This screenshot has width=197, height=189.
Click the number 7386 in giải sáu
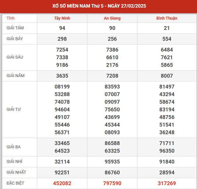112,50
